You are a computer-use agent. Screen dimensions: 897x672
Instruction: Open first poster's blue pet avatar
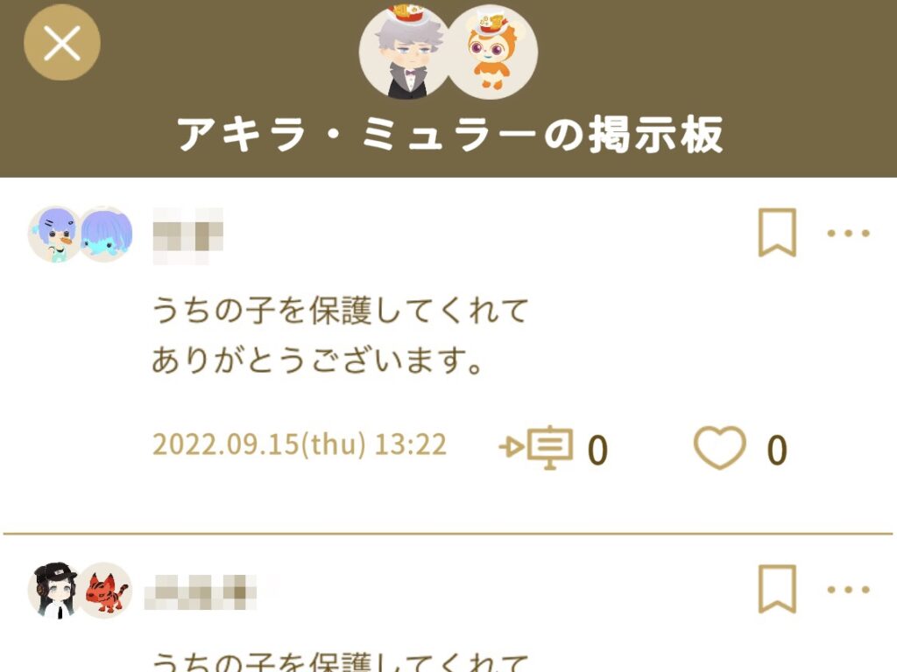(x=106, y=234)
